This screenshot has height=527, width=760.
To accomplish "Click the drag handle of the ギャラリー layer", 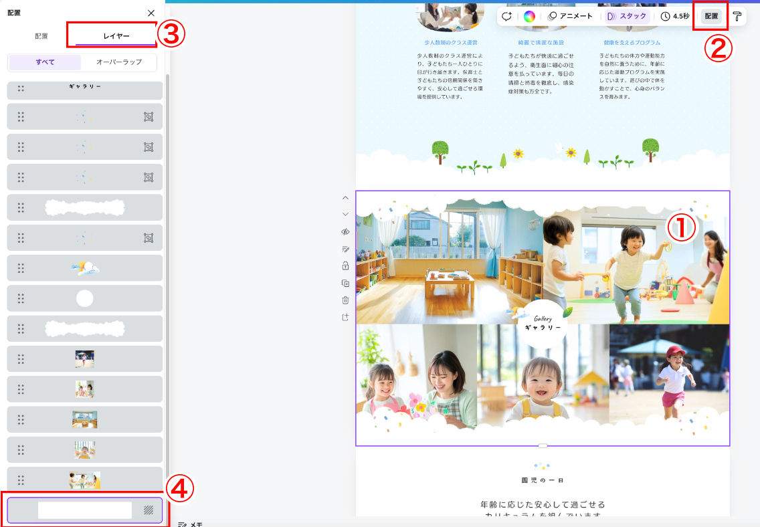I will coord(21,89).
